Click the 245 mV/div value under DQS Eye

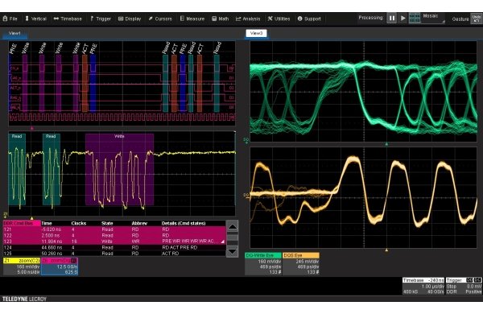308,262
